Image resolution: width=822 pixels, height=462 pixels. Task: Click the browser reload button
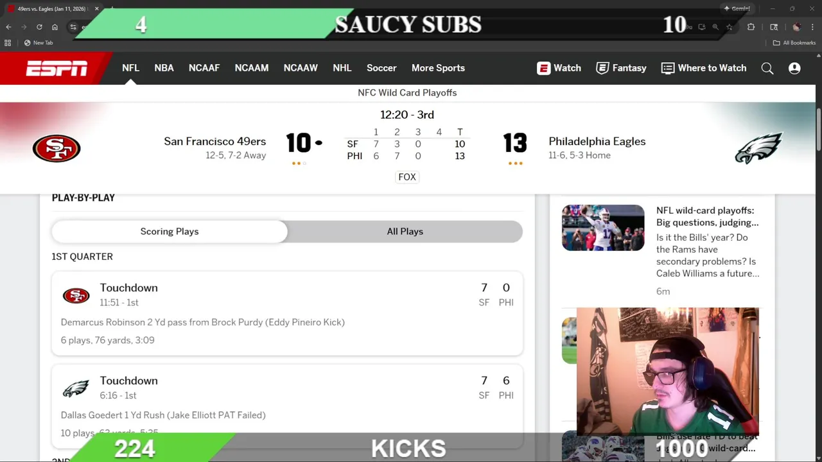(39, 27)
